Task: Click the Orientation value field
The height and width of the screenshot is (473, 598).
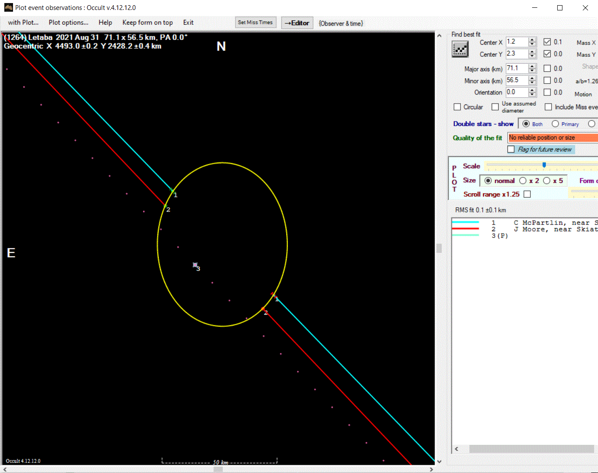Action: 517,92
